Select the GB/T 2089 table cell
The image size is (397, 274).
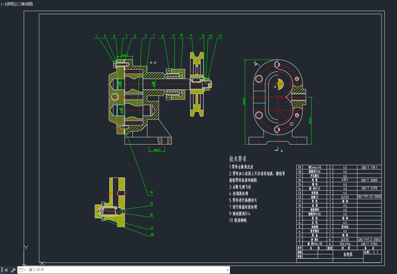click(369, 180)
